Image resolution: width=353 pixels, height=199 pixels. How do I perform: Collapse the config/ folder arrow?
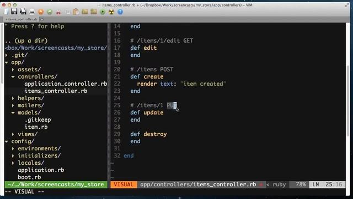coord(7,142)
